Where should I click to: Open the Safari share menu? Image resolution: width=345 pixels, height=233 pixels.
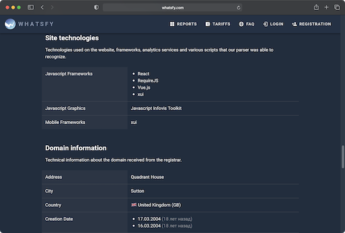[x=316, y=7]
